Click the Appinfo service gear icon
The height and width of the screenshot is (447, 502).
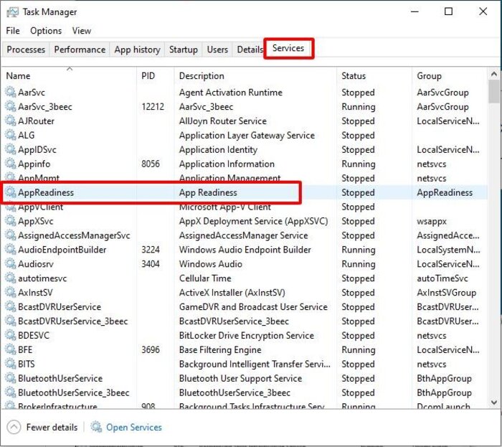(x=10, y=164)
